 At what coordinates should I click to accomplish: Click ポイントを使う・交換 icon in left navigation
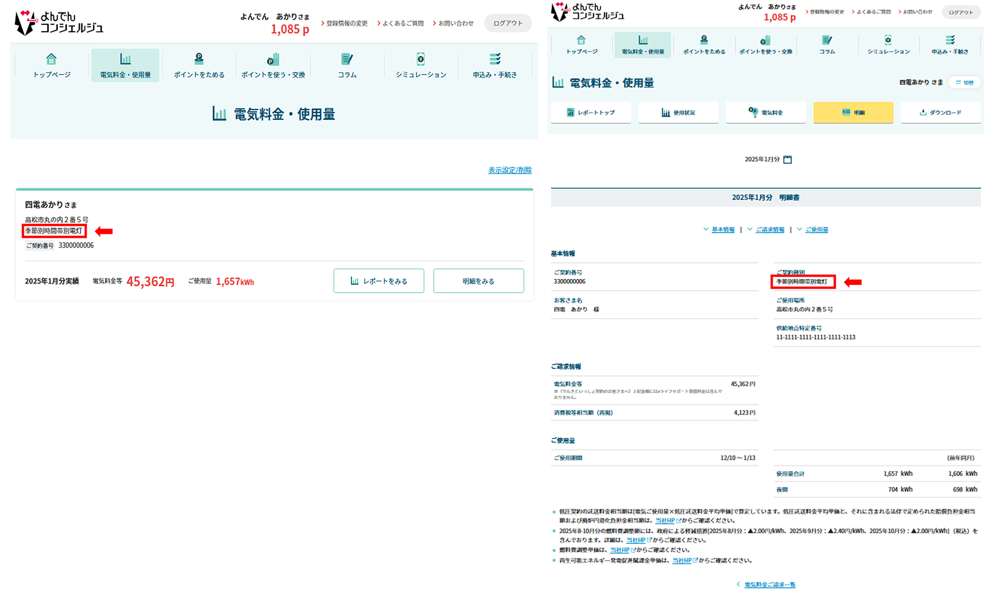click(x=273, y=59)
